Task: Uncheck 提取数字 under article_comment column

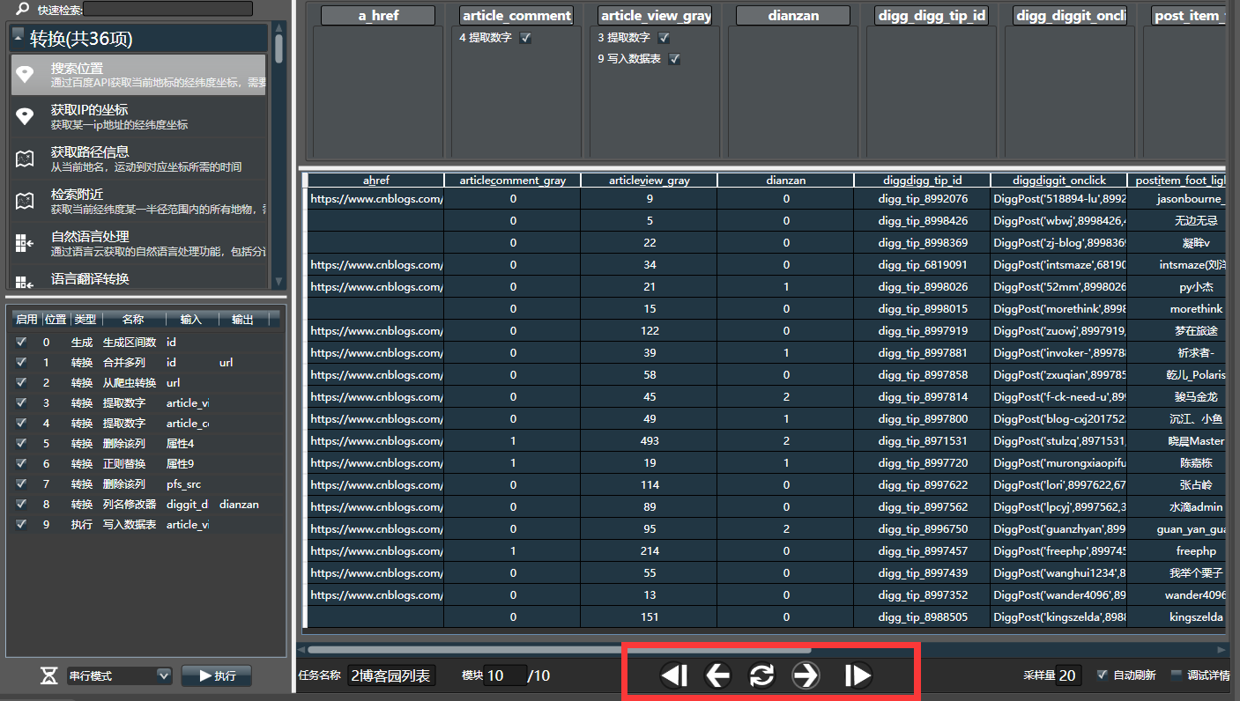Action: [525, 38]
